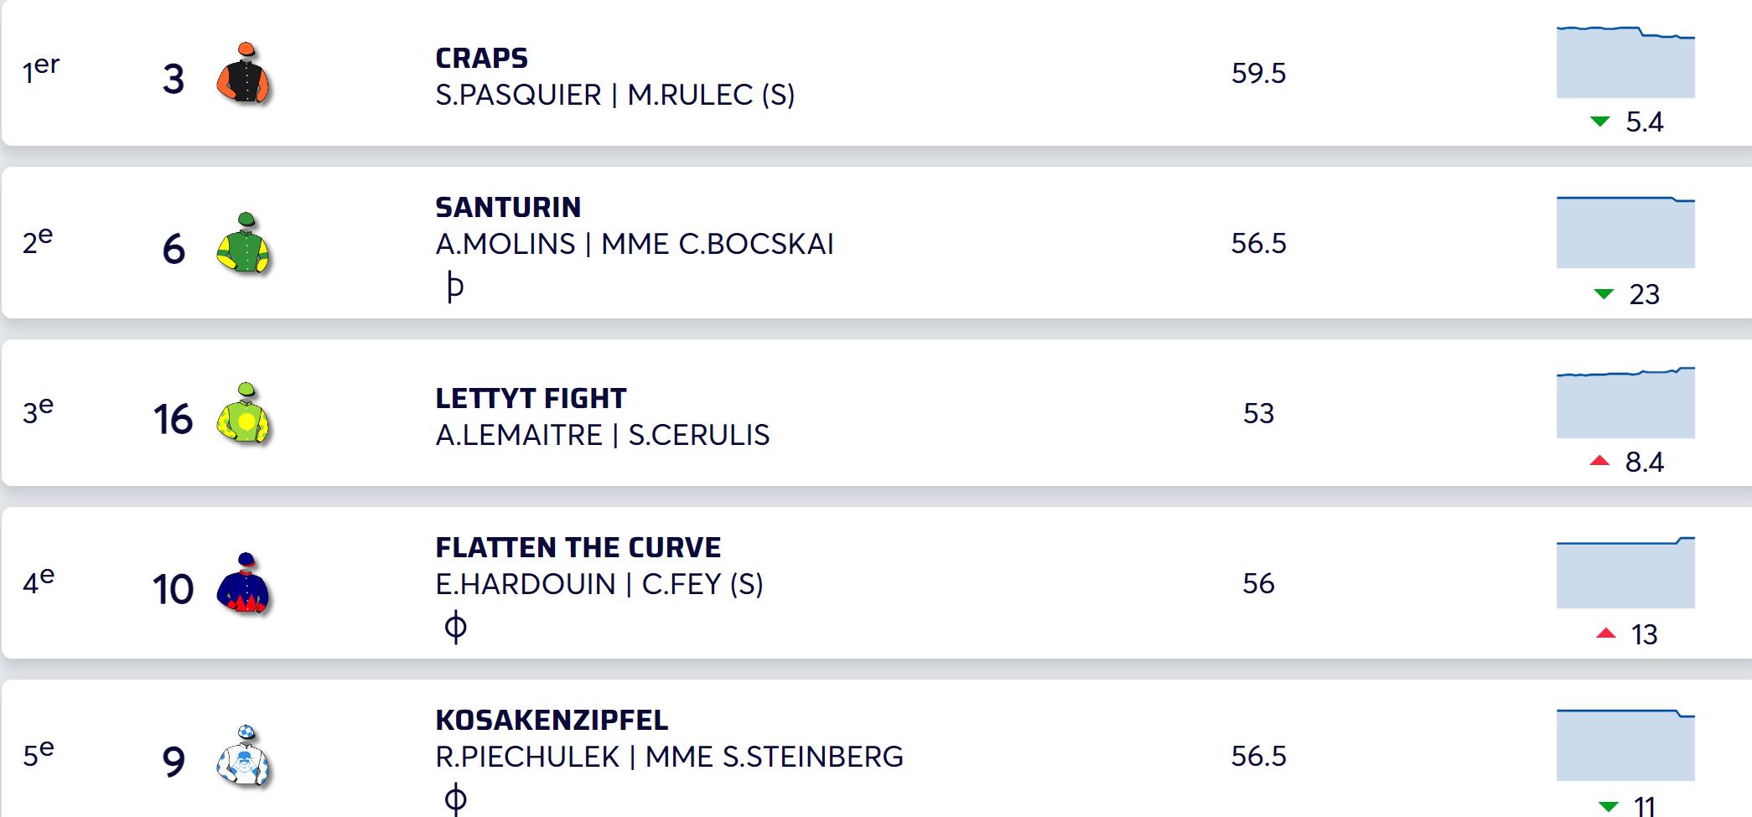Viewport: 1752px width, 817px height.
Task: Click Flatten The Curve odds chart
Action: click(x=1625, y=573)
